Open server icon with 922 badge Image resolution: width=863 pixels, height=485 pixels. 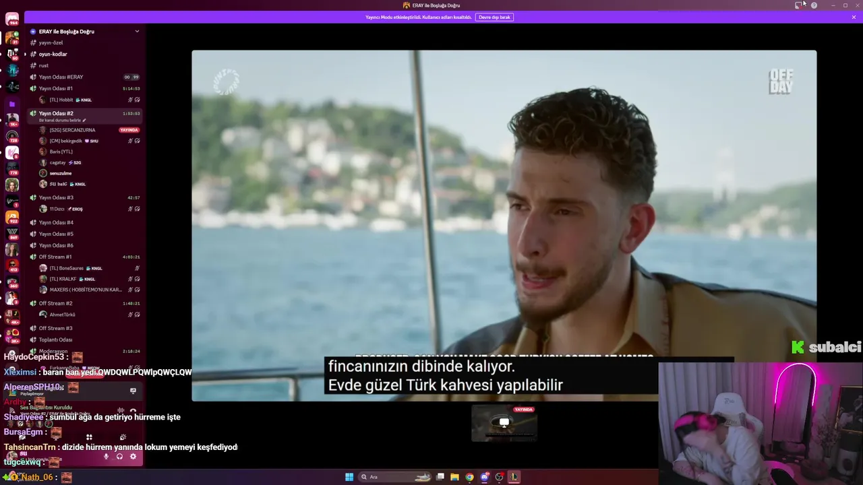pos(12,217)
